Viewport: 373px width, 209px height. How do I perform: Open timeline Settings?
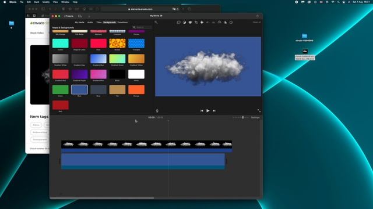(x=255, y=117)
